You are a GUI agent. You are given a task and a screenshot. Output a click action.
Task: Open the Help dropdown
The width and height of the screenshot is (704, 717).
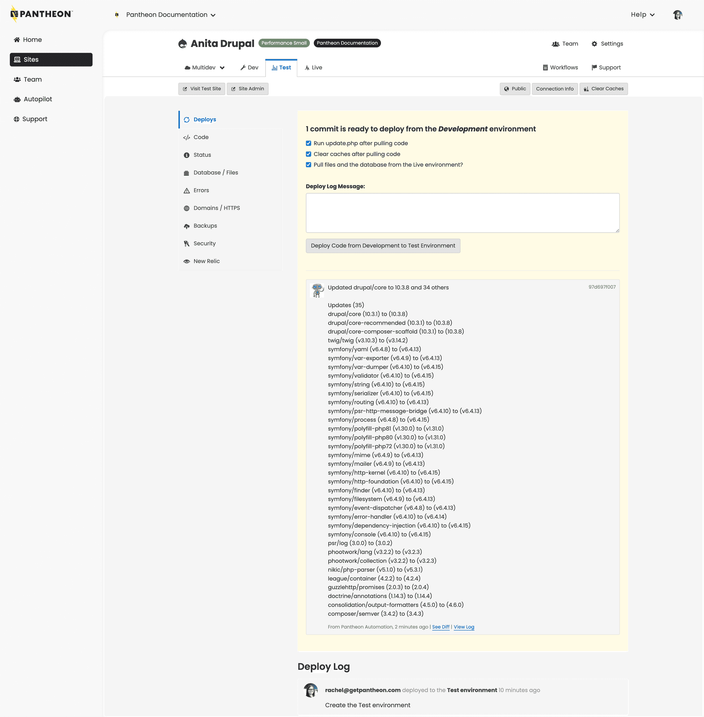point(642,14)
